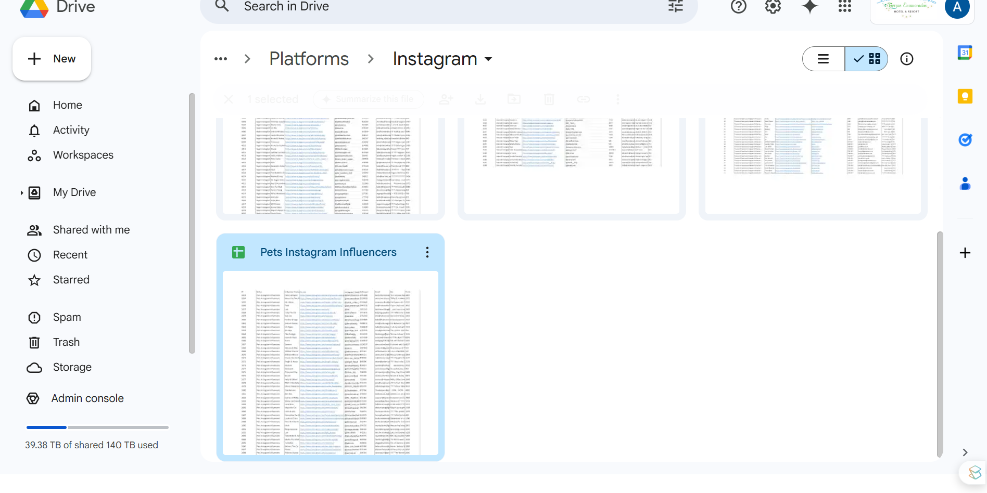Click the file list scrollbar

940,344
